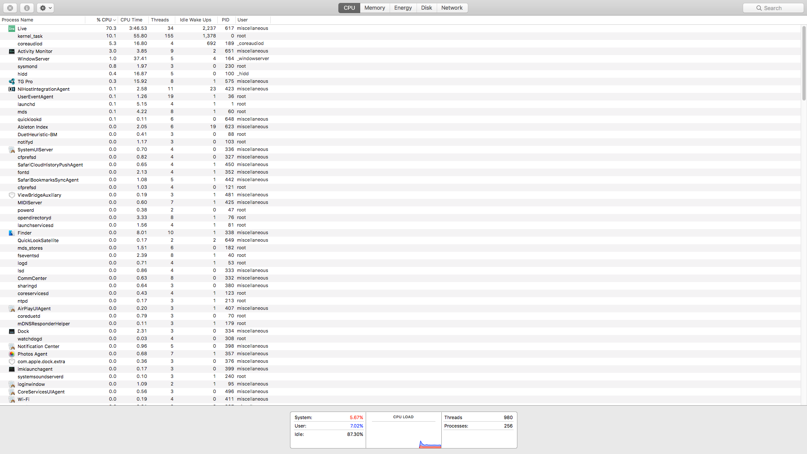Sort by the CPU Time column header
807x454 pixels.
pyautogui.click(x=133, y=20)
